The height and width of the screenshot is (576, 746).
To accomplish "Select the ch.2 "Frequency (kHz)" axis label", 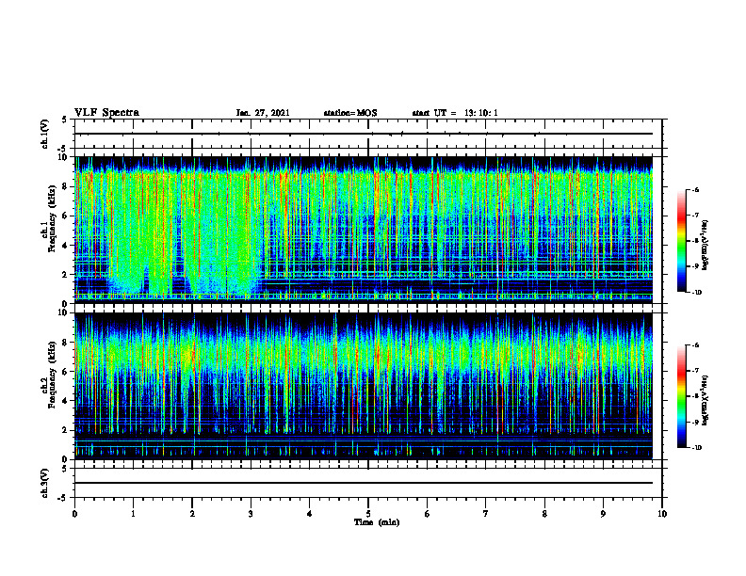I will (52, 375).
